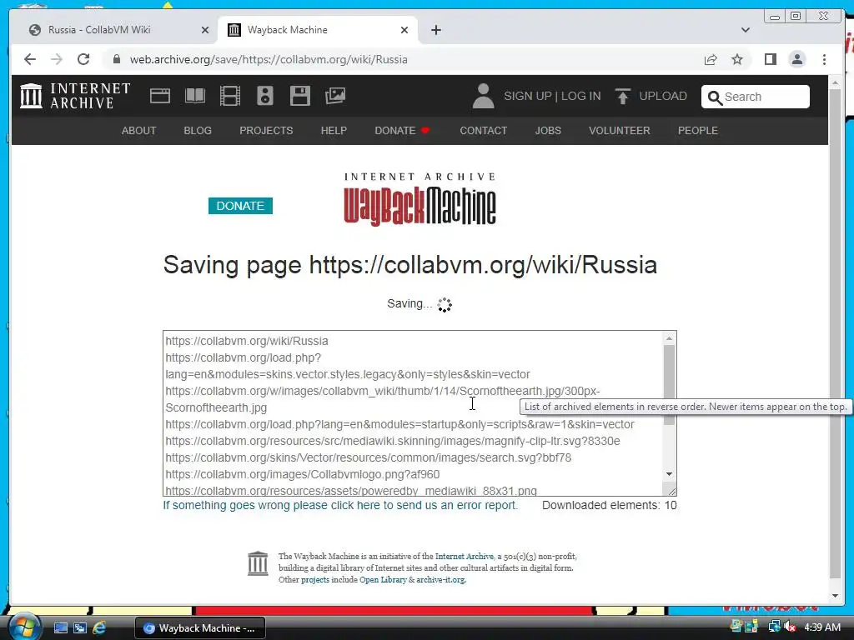
Task: Click the LOG IN link
Action: 581,96
